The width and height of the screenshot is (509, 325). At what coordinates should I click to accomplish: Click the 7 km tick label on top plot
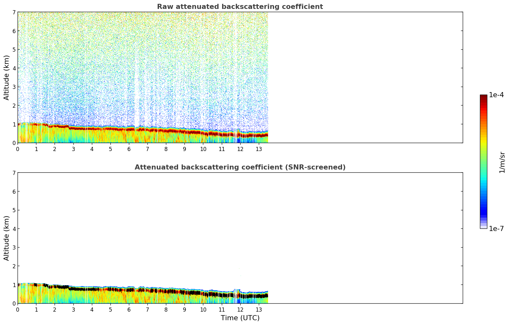point(14,12)
